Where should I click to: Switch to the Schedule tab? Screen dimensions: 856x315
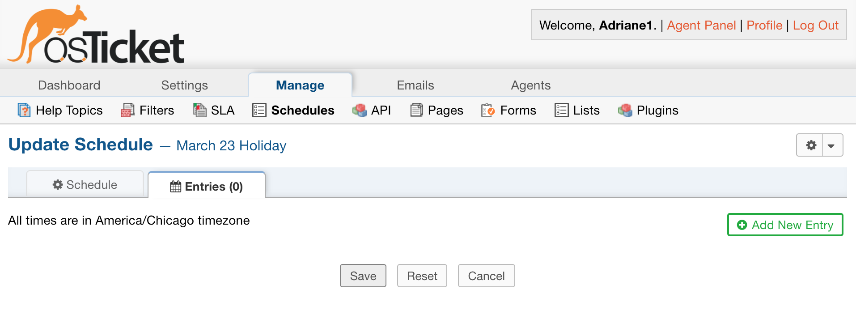pyautogui.click(x=85, y=184)
